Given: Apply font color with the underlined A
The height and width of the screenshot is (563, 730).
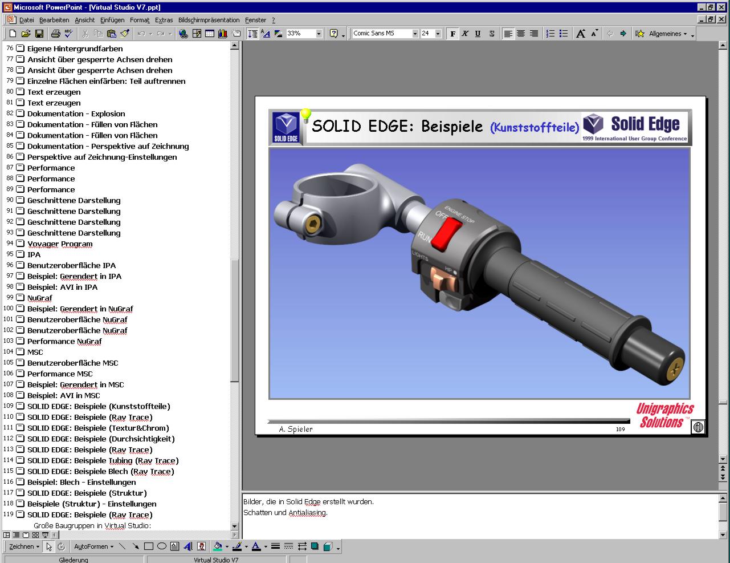Looking at the screenshot, I should [256, 546].
